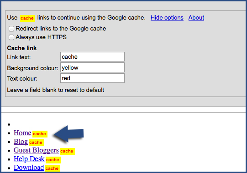Click the 'Leave a field blank to reset' note
This screenshot has height=173, width=247.
[x=56, y=90]
